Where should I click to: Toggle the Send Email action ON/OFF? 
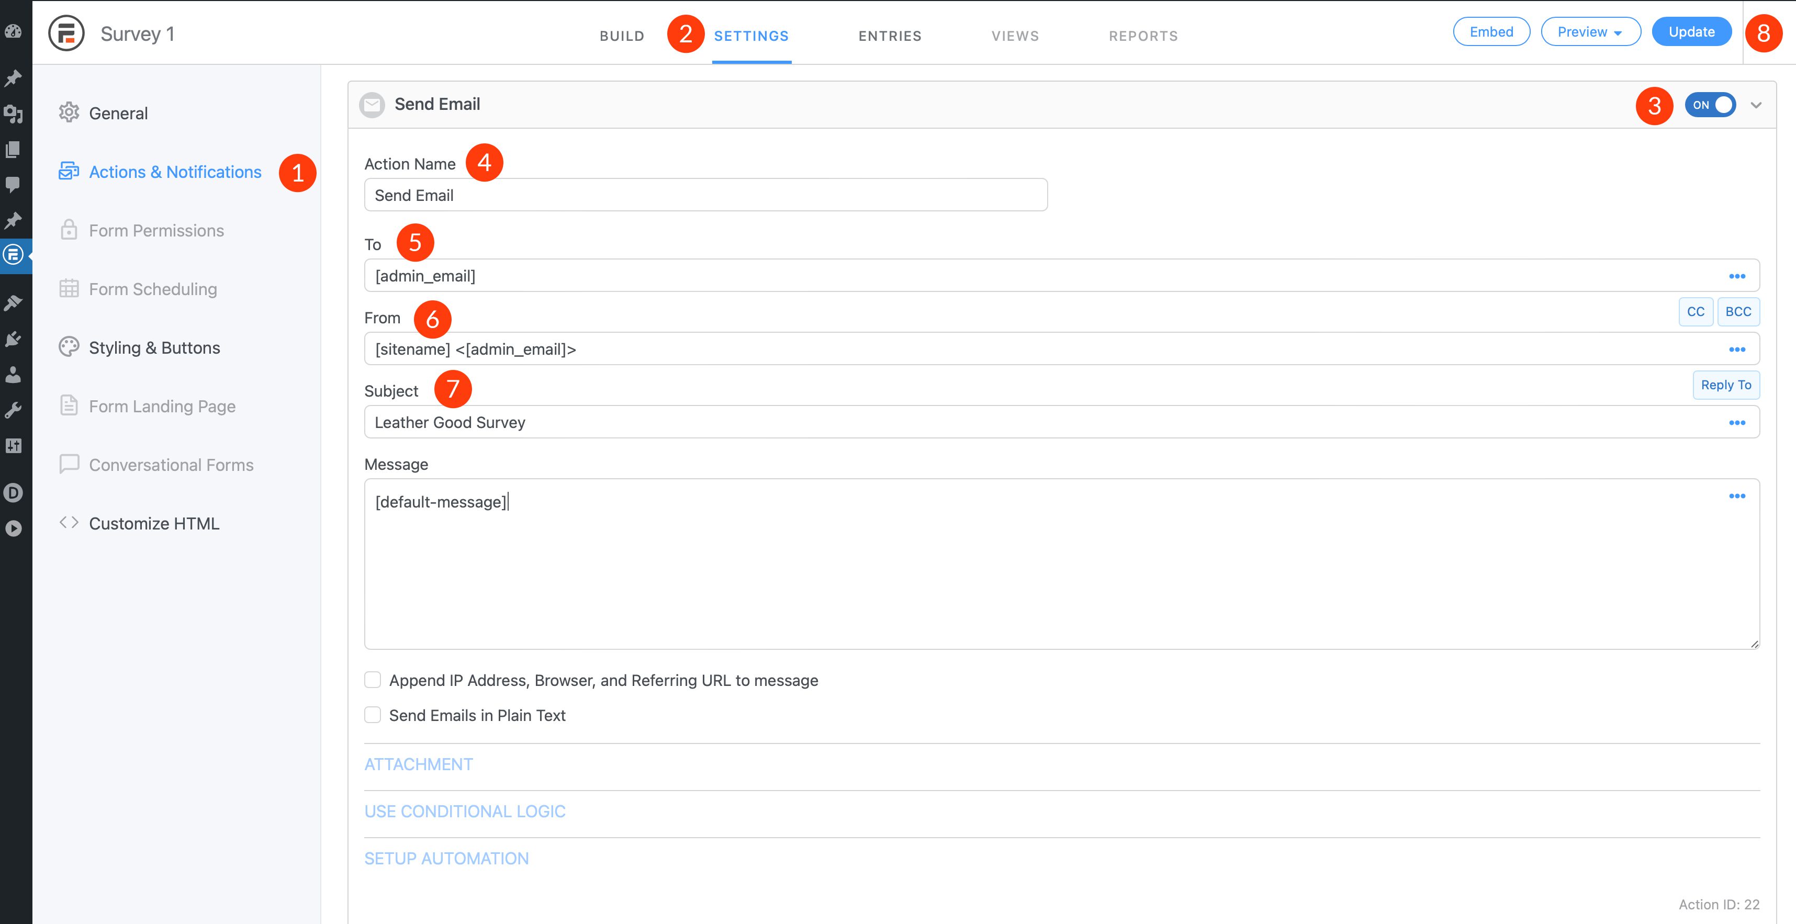pyautogui.click(x=1711, y=104)
